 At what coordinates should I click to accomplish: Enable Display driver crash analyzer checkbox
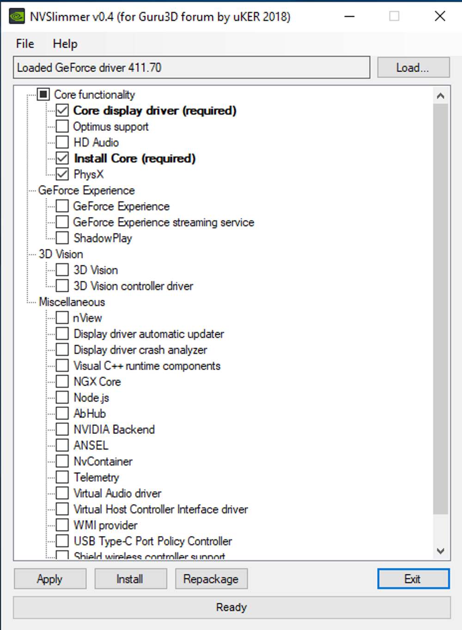(62, 350)
